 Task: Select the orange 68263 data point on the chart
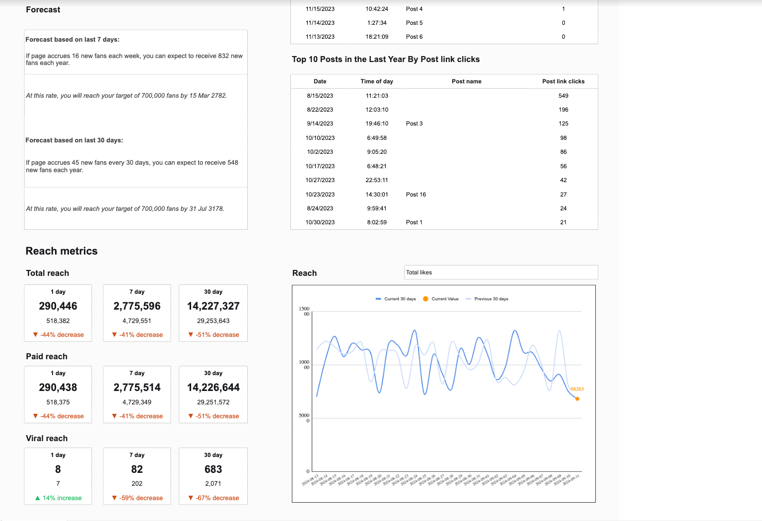tap(577, 398)
